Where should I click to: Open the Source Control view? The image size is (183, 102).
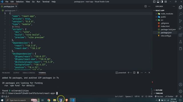(180, 21)
